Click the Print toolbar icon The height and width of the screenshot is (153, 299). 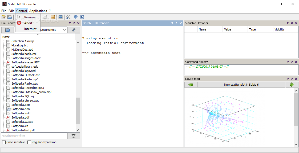[45, 17]
